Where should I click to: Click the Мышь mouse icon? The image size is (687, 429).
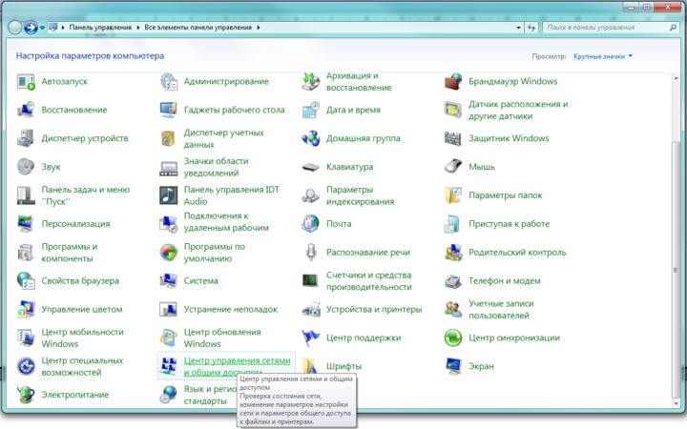click(x=453, y=167)
